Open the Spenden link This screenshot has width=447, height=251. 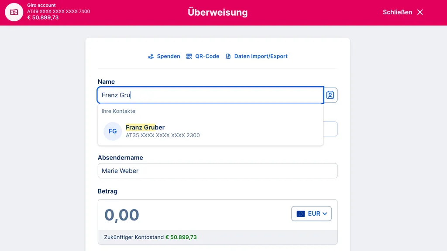point(168,56)
